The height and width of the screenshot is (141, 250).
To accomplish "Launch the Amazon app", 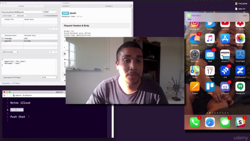I will (x=225, y=54).
